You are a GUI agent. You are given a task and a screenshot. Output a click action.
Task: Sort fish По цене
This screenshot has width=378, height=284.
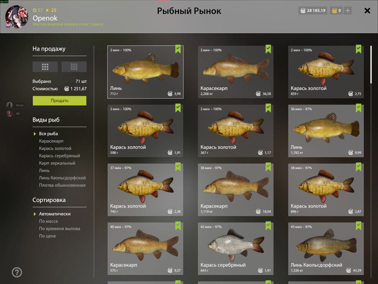(47, 236)
